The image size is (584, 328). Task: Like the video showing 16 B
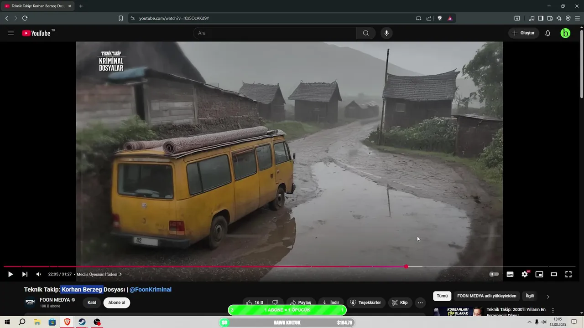pyautogui.click(x=255, y=302)
